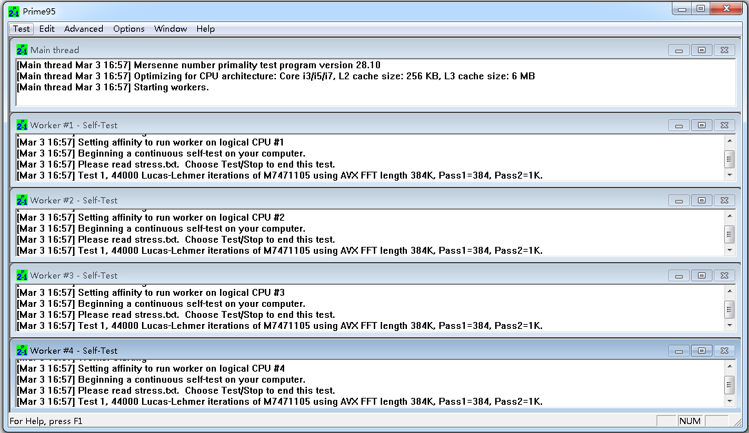
Task: Click the Main thread window icon
Action: click(22, 50)
